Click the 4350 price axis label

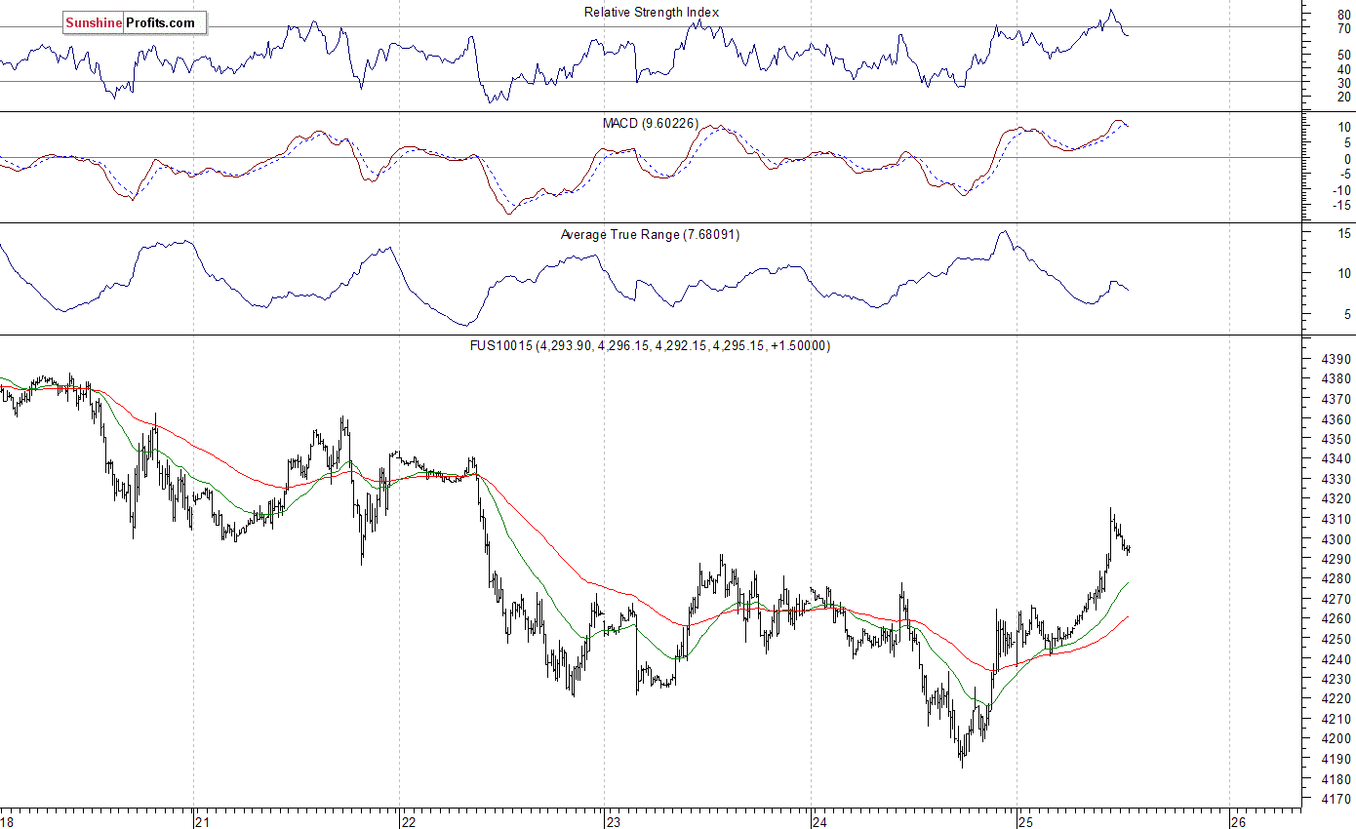[1337, 439]
